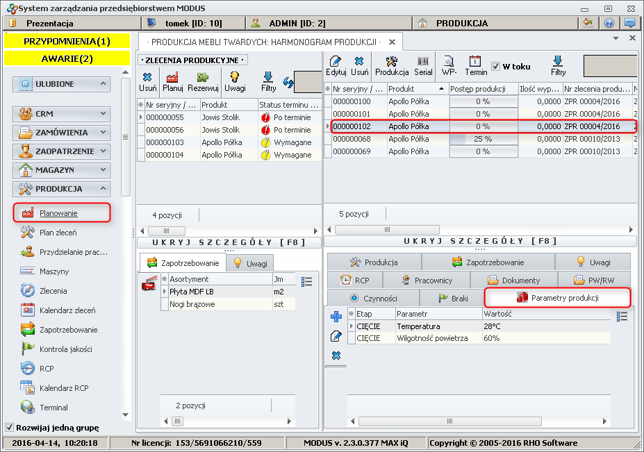Delete production parameter with X icon

point(336,355)
